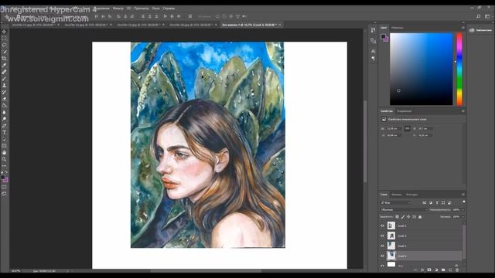Open the Фильтр menu
This screenshot has width=495, height=278.
[118, 8]
